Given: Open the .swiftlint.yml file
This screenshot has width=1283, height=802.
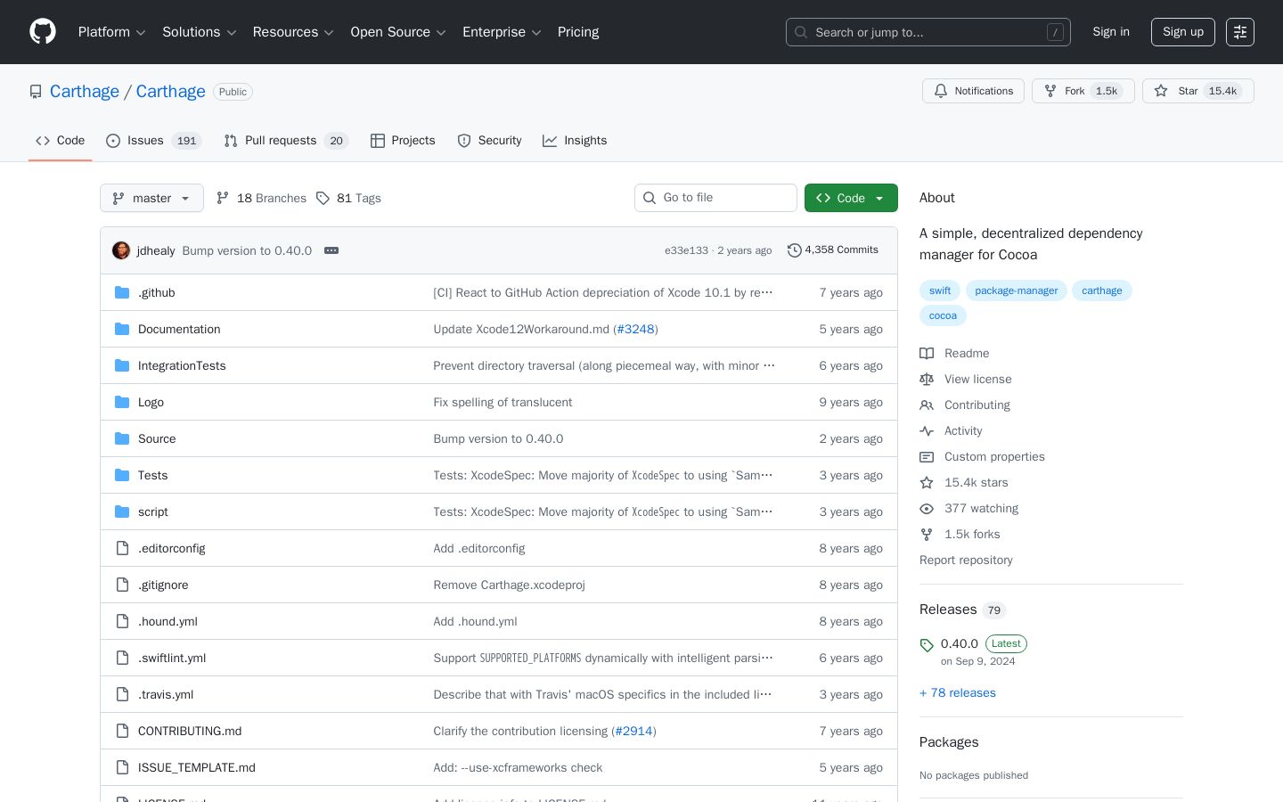Looking at the screenshot, I should pyautogui.click(x=172, y=658).
